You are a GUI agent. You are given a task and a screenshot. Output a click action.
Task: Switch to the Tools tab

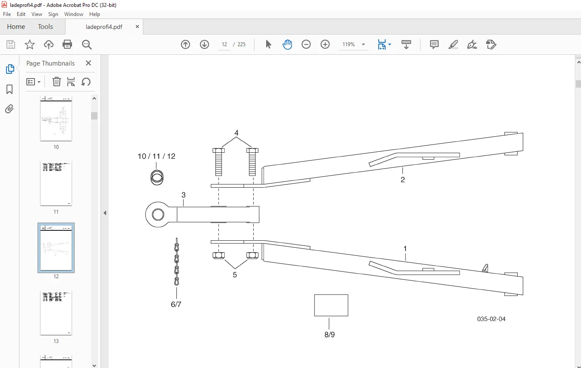pyautogui.click(x=45, y=27)
